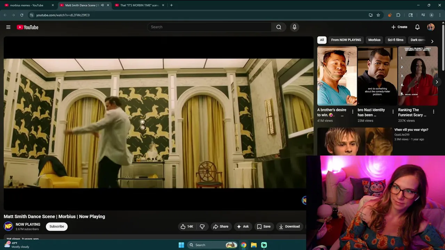Click the search magnifier button
The image size is (445, 250).
point(279,27)
